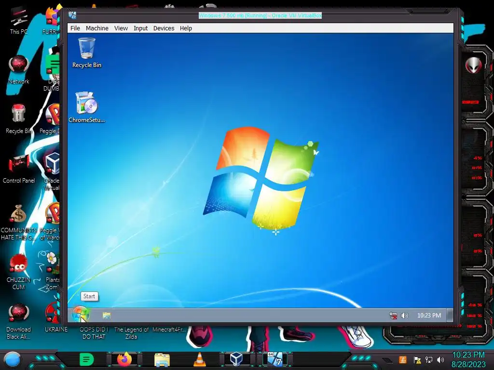Viewport: 494px width, 370px height.
Task: Open the View menu
Action: click(121, 28)
